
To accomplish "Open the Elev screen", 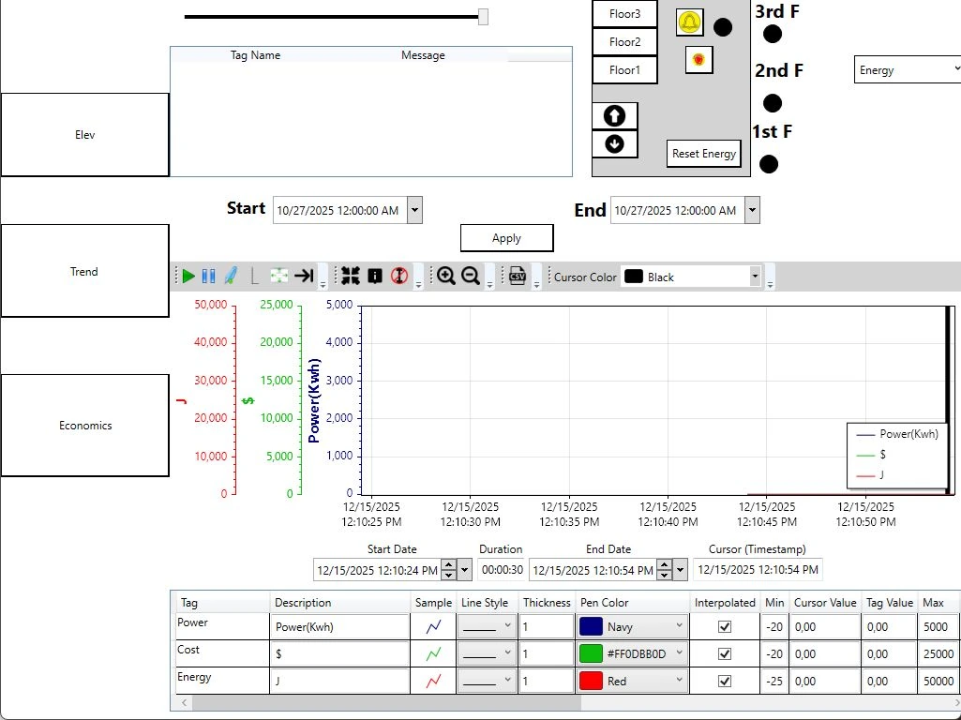I will pyautogui.click(x=84, y=135).
